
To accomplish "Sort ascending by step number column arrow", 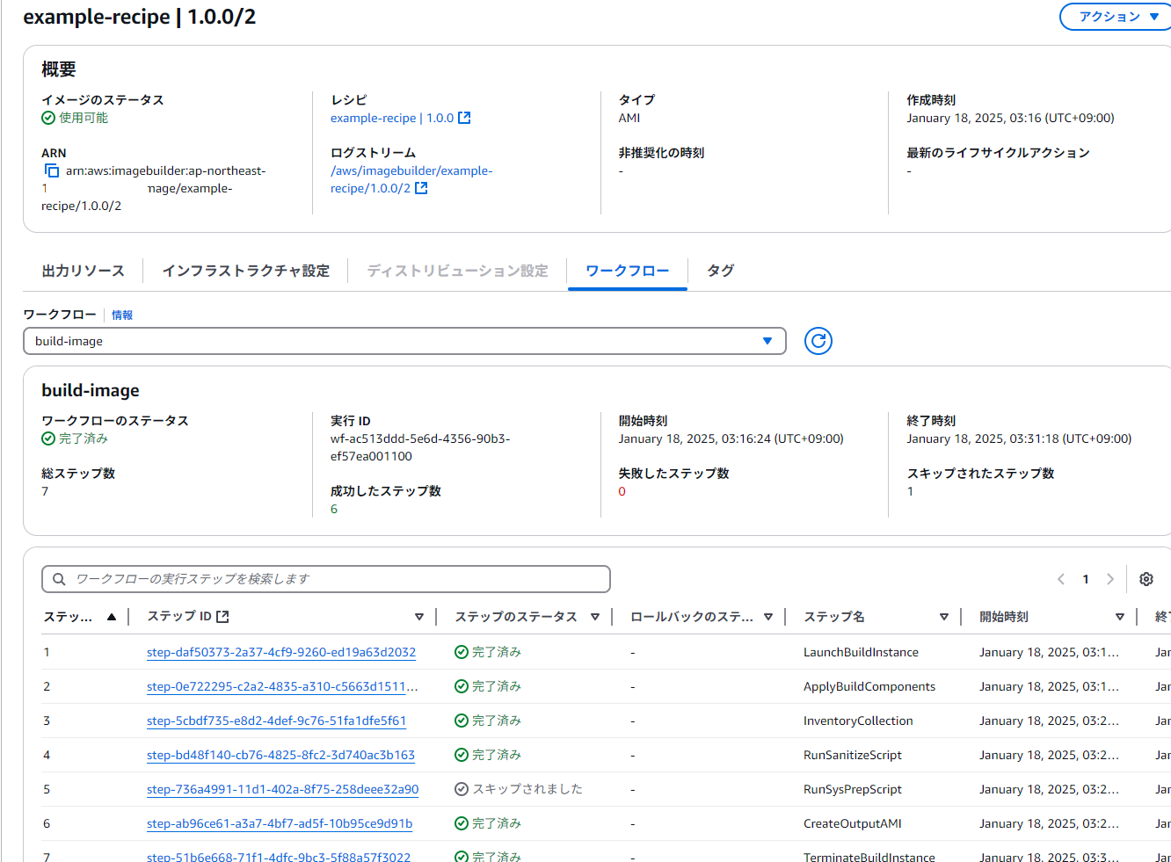I will (x=112, y=617).
